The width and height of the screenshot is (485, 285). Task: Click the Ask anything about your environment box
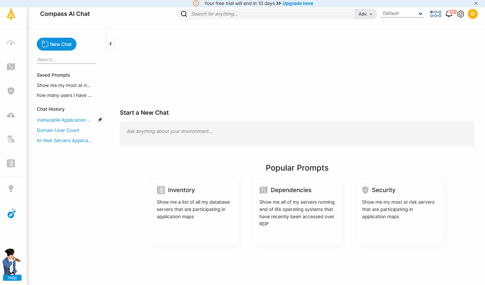[297, 134]
